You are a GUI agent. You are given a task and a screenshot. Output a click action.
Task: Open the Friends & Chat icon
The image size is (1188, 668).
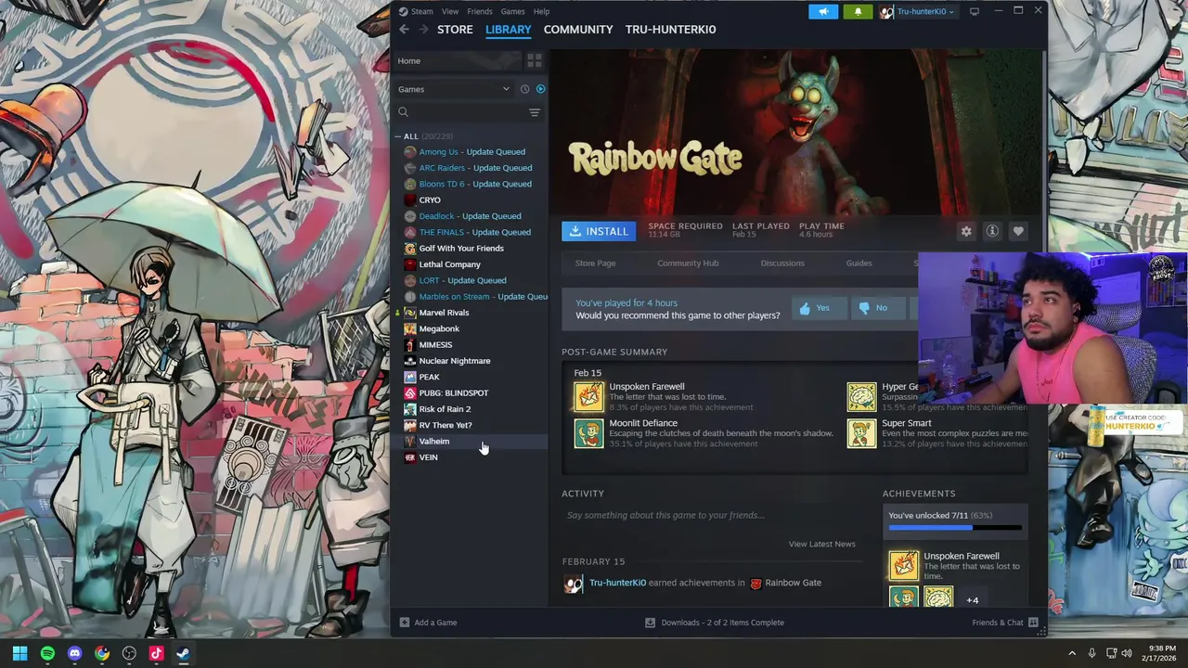pyautogui.click(x=1033, y=623)
